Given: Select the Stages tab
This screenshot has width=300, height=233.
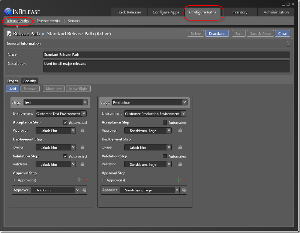Looking at the screenshot, I should 12,81.
